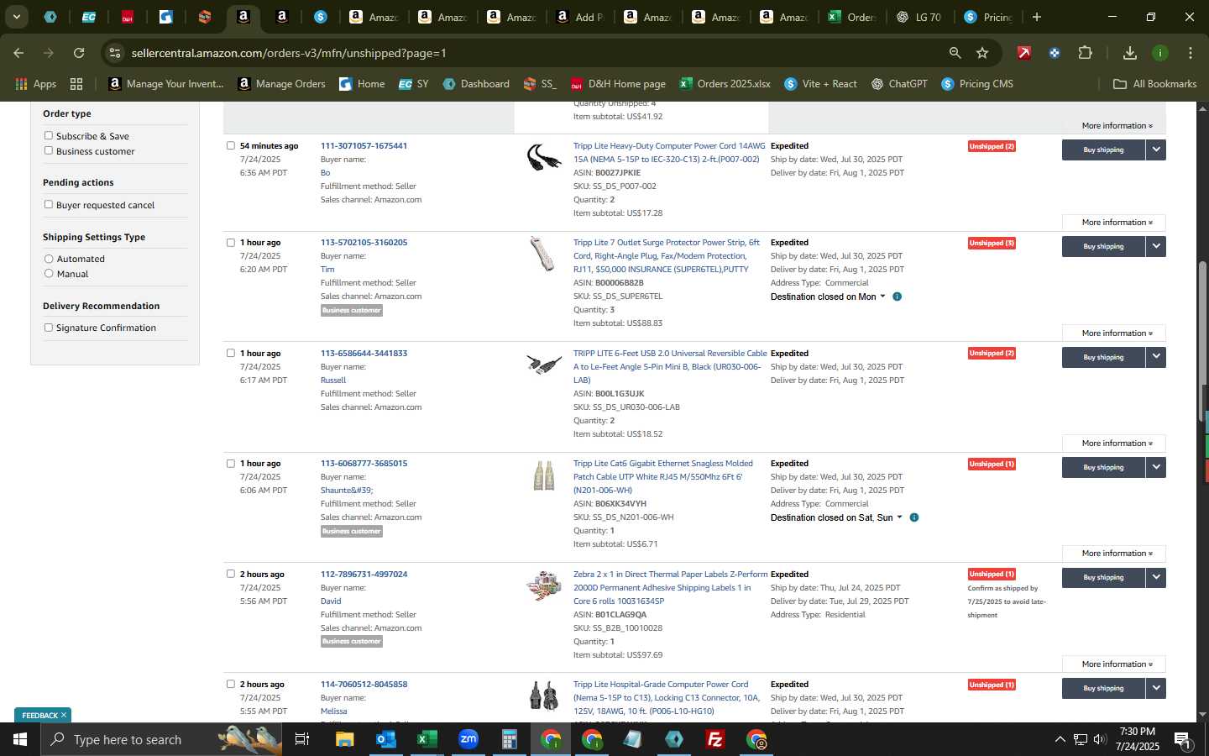Image resolution: width=1209 pixels, height=756 pixels.
Task: Close the FEEDBACK badge with its X
Action: point(63,715)
